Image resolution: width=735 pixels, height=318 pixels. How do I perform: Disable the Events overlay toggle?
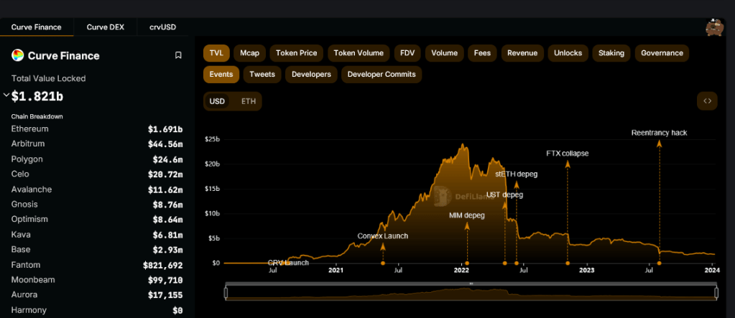pos(221,74)
